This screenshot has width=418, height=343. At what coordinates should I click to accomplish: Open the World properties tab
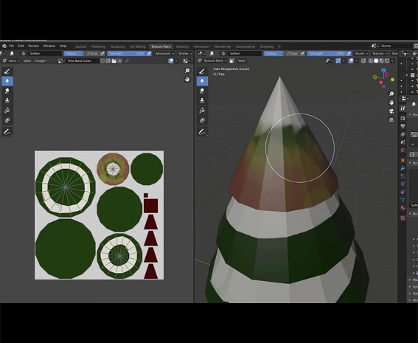[403, 150]
